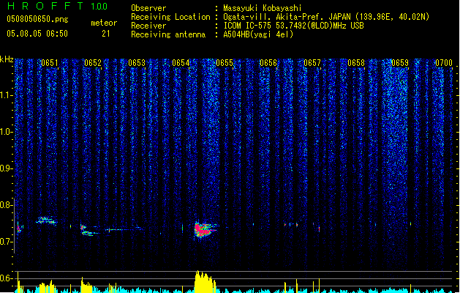Click the 0700 time marker
This screenshot has width=460, height=293.
pos(444,63)
